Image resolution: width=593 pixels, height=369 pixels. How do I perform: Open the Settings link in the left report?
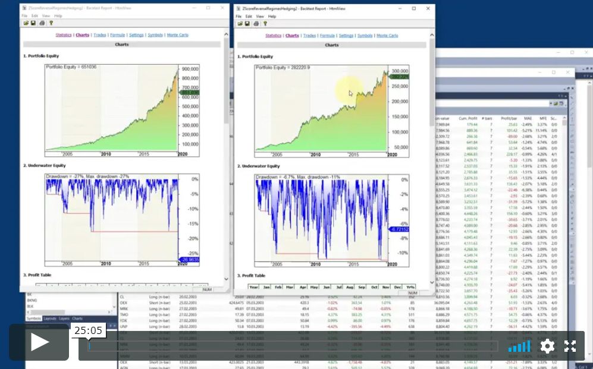point(136,34)
